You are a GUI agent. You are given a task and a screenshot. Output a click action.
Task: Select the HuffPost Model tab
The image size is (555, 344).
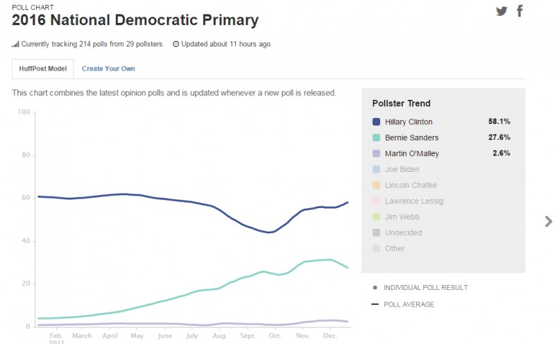[43, 69]
